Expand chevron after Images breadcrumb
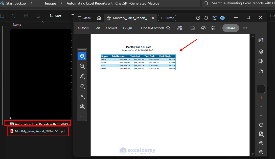Screen dimensions: 275x159 tap(61, 3)
